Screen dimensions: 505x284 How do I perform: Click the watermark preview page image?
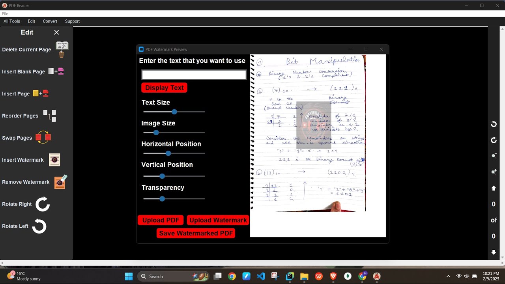(308, 133)
